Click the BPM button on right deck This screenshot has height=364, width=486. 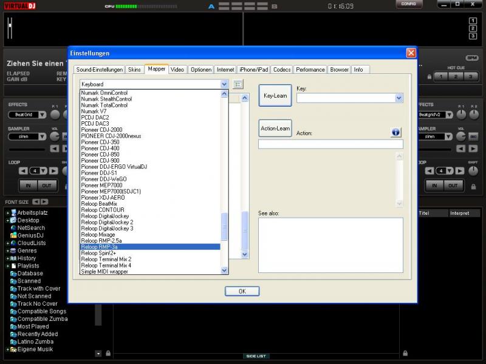471,58
